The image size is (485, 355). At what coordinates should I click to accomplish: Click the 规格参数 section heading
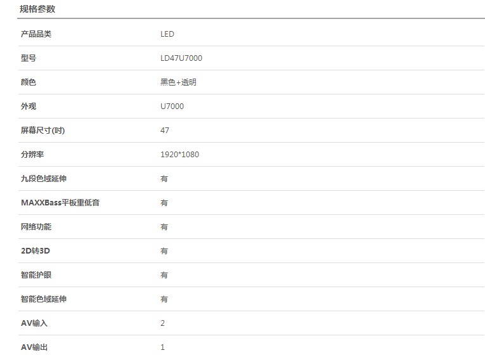(37, 9)
